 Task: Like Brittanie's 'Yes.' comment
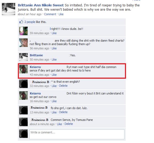pos(54,59)
